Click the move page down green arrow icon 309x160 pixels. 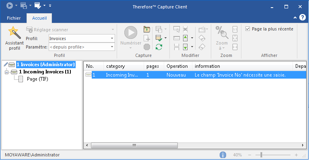[x=185, y=47]
